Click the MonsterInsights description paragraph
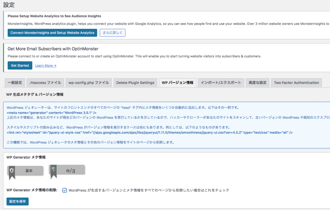 click(169, 24)
